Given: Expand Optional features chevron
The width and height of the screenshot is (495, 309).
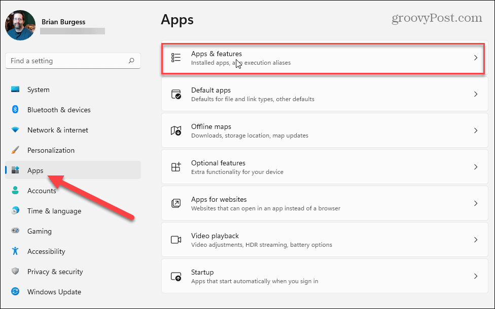Looking at the screenshot, I should (476, 167).
